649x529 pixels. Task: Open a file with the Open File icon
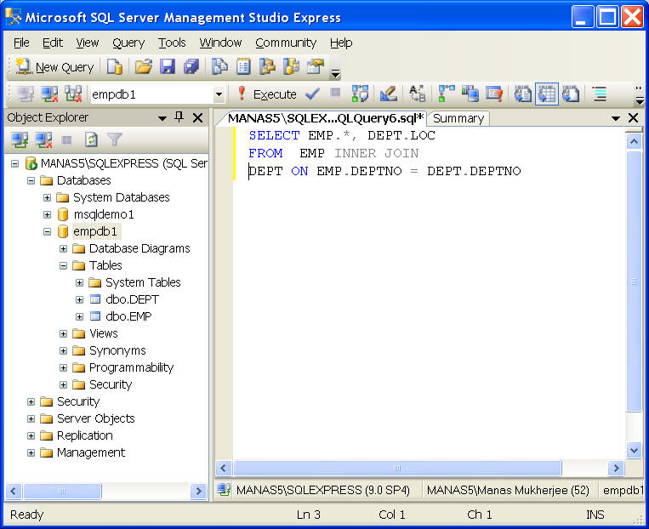tap(144, 66)
